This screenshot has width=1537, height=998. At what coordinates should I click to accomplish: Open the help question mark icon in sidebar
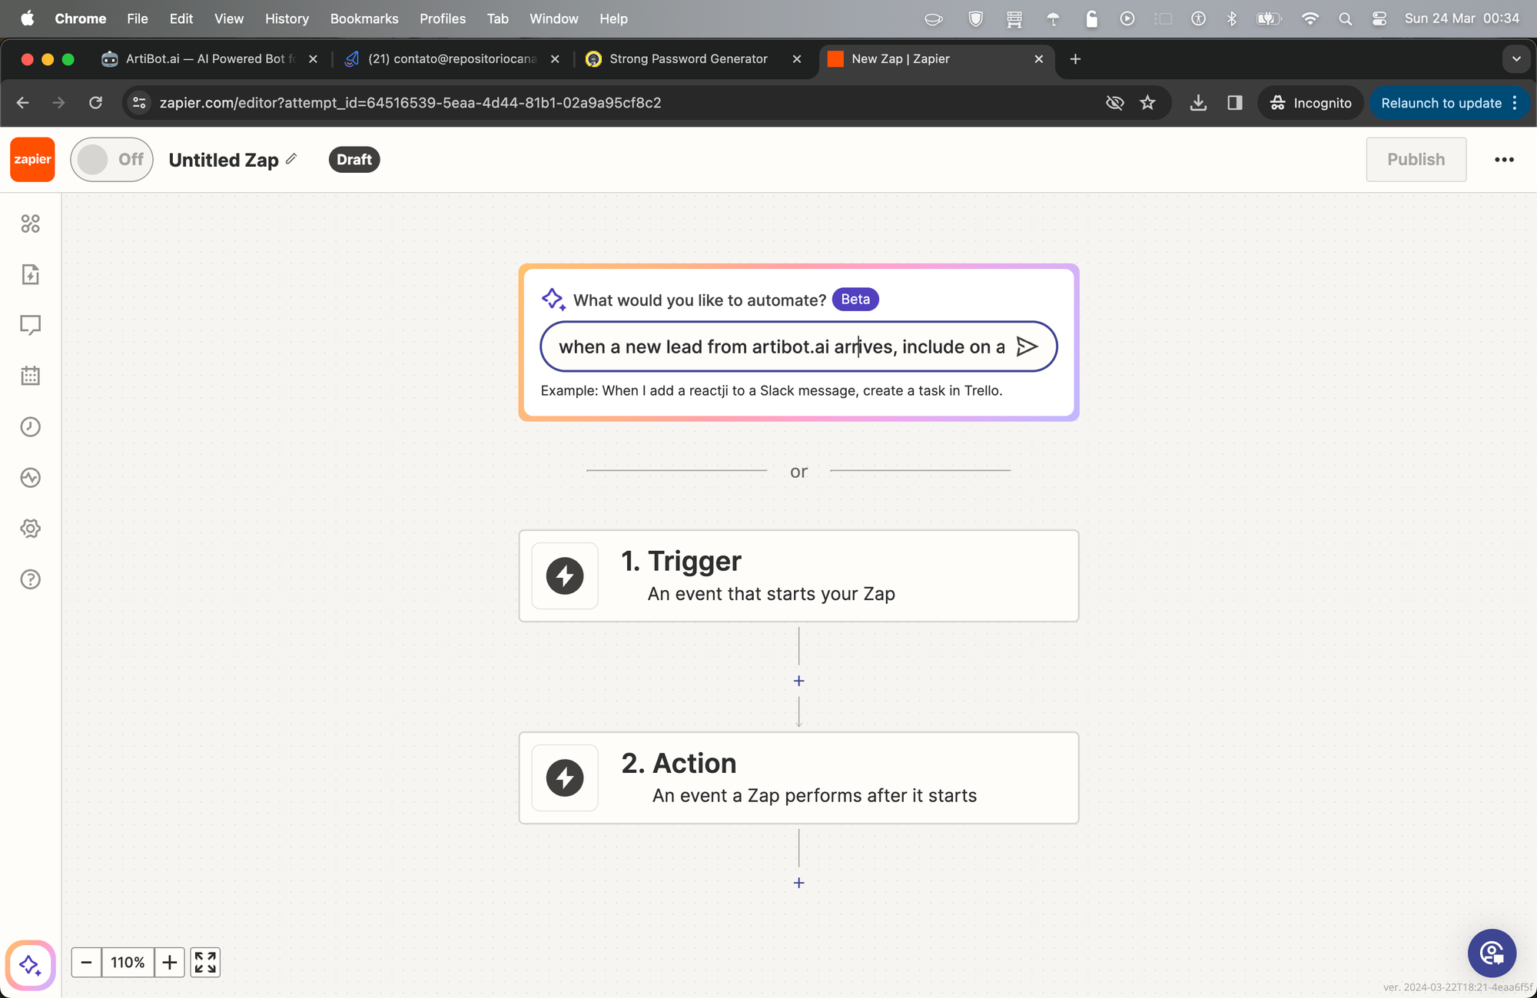tap(31, 579)
